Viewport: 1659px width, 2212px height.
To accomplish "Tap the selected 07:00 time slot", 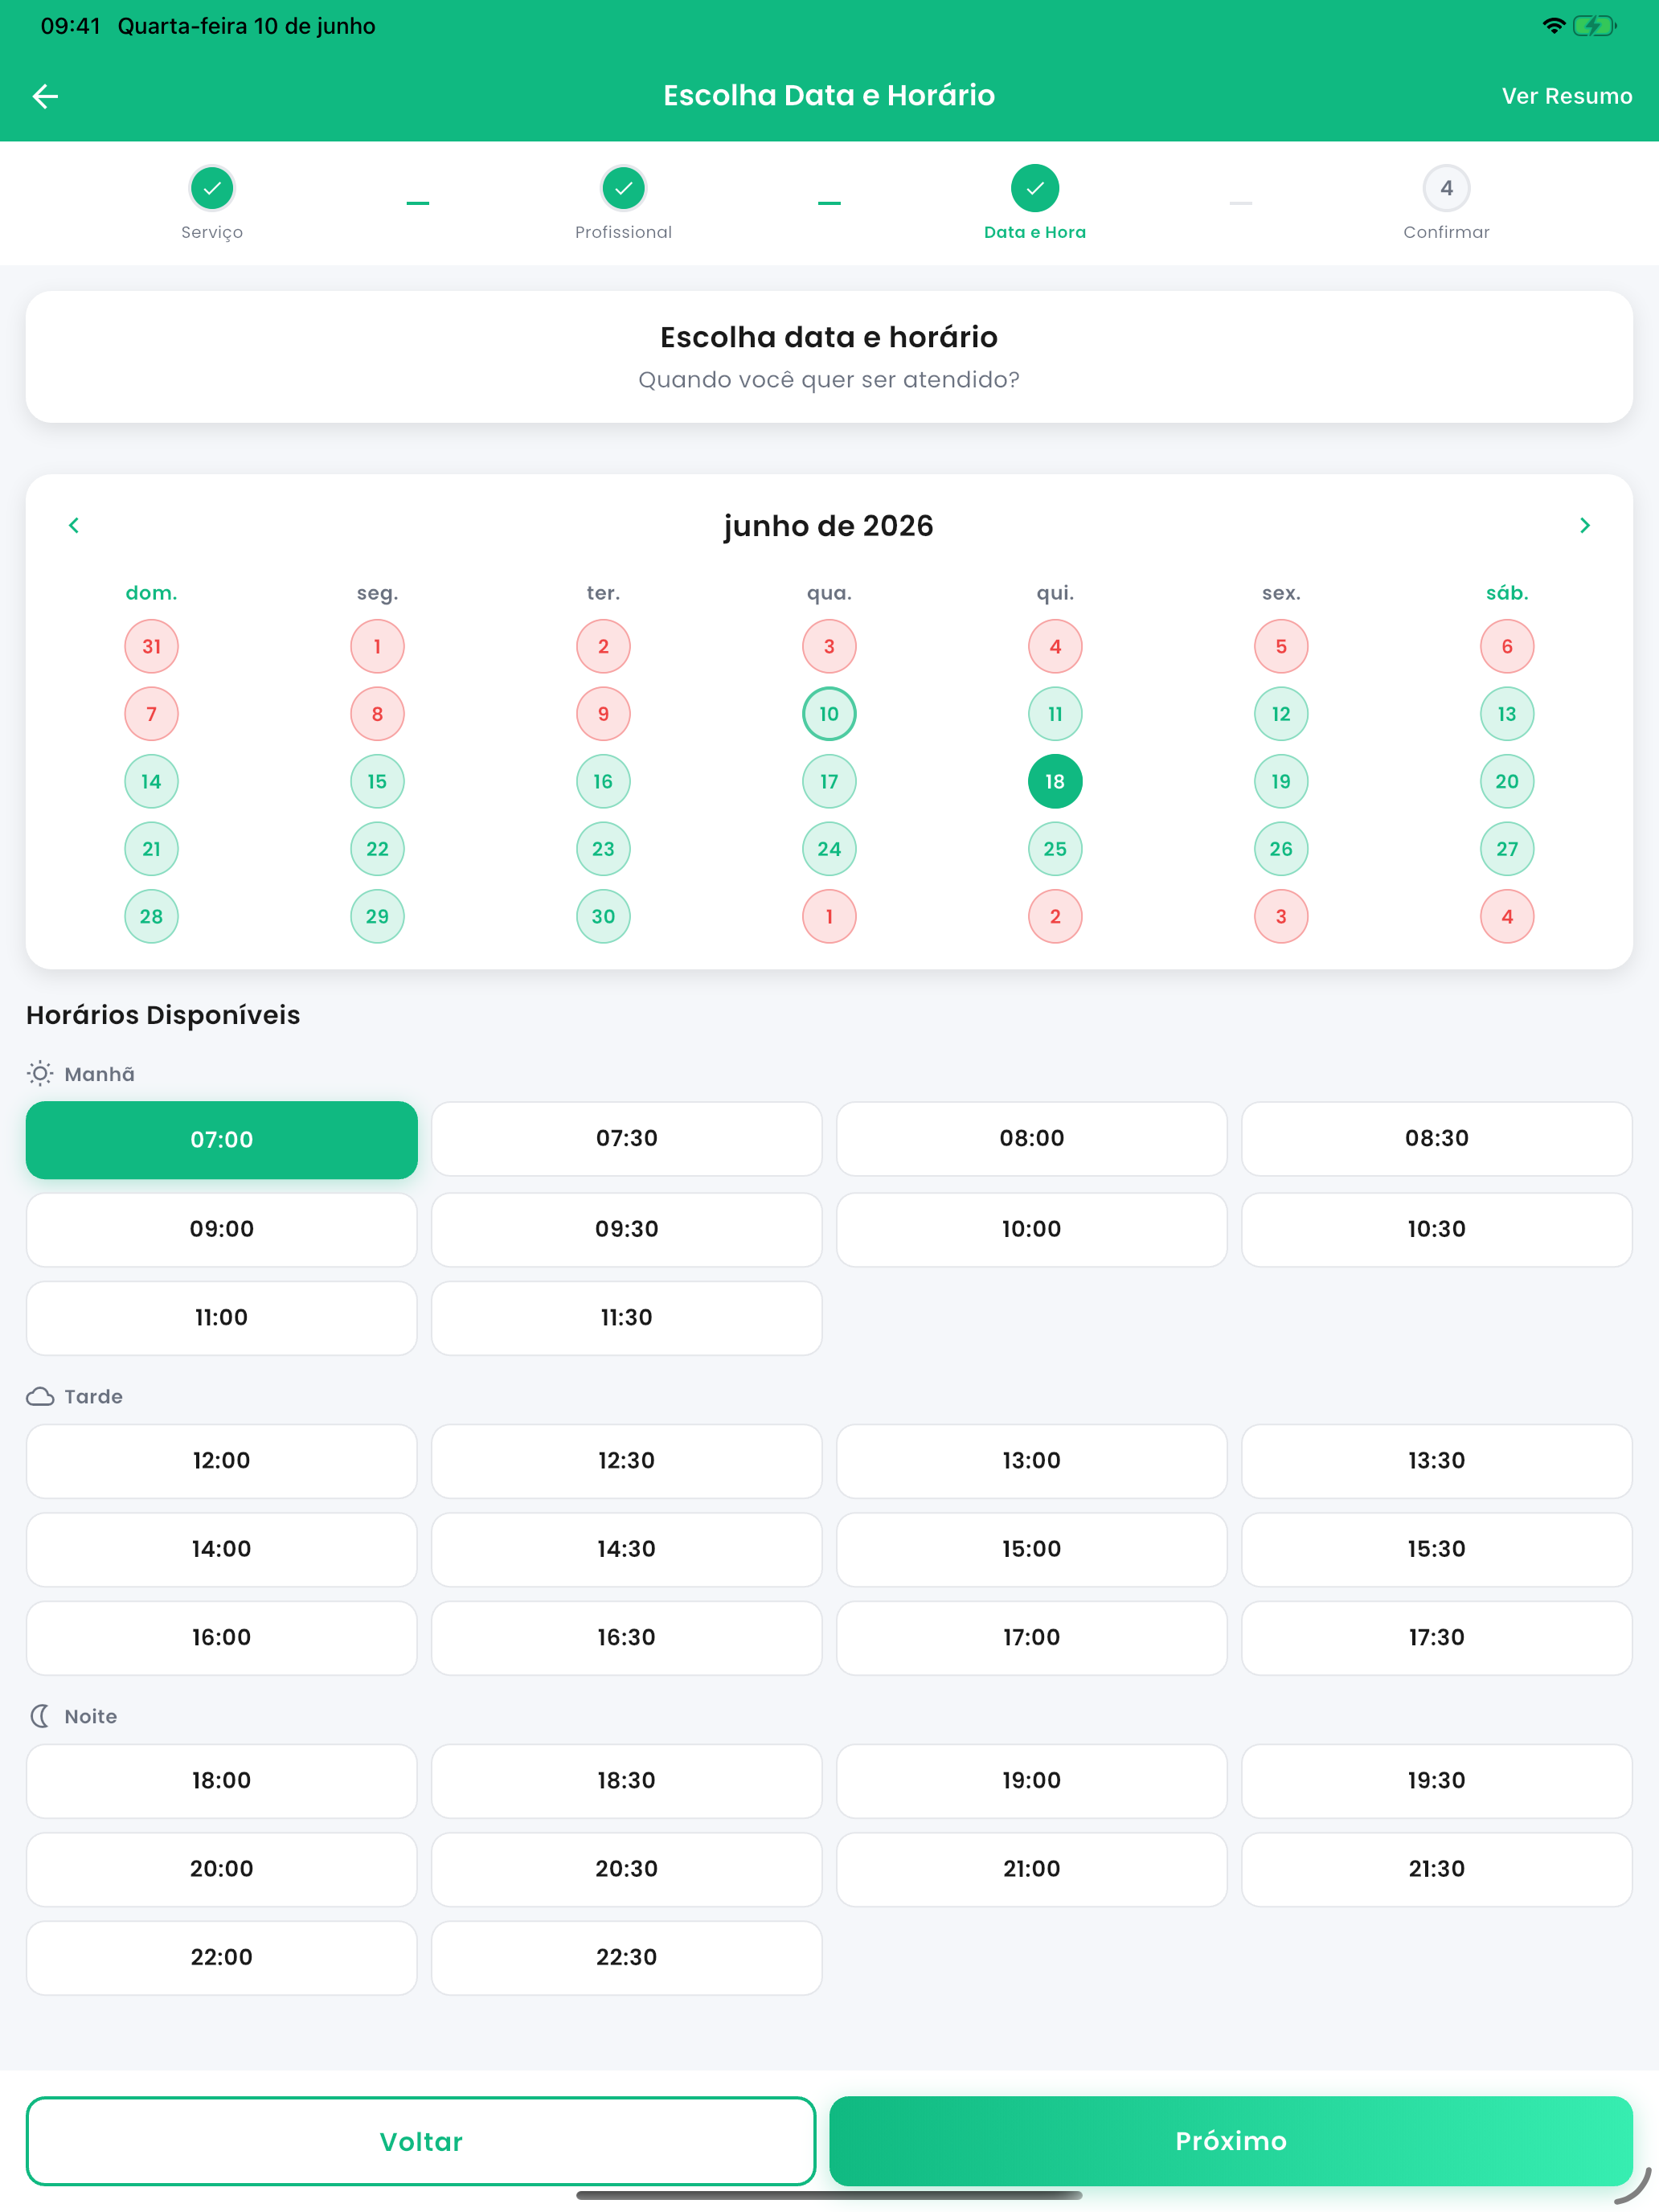I will point(222,1140).
